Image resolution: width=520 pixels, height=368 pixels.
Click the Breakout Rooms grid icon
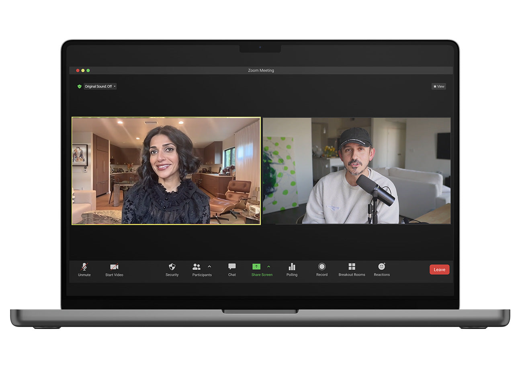tap(352, 267)
